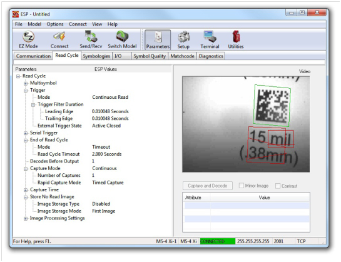Click the First Image storage mode value
The image size is (341, 262).
[x=104, y=211]
